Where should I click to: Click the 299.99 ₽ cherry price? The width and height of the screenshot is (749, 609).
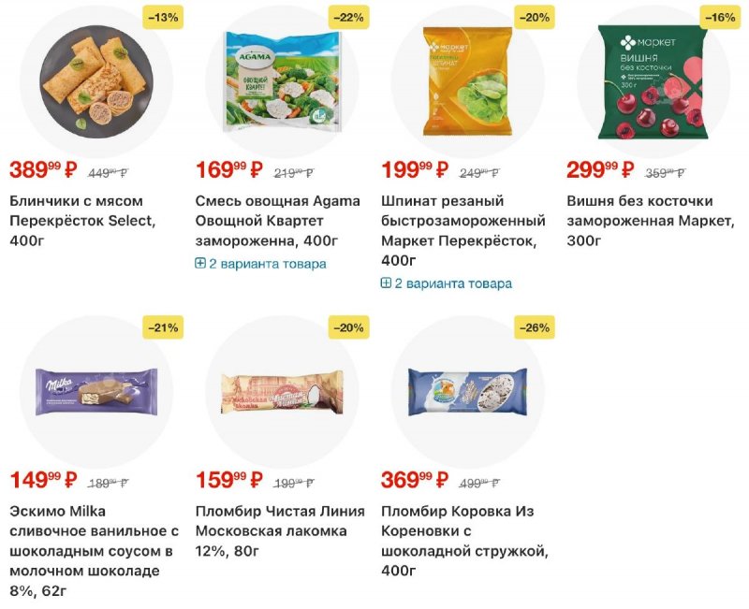(x=600, y=170)
